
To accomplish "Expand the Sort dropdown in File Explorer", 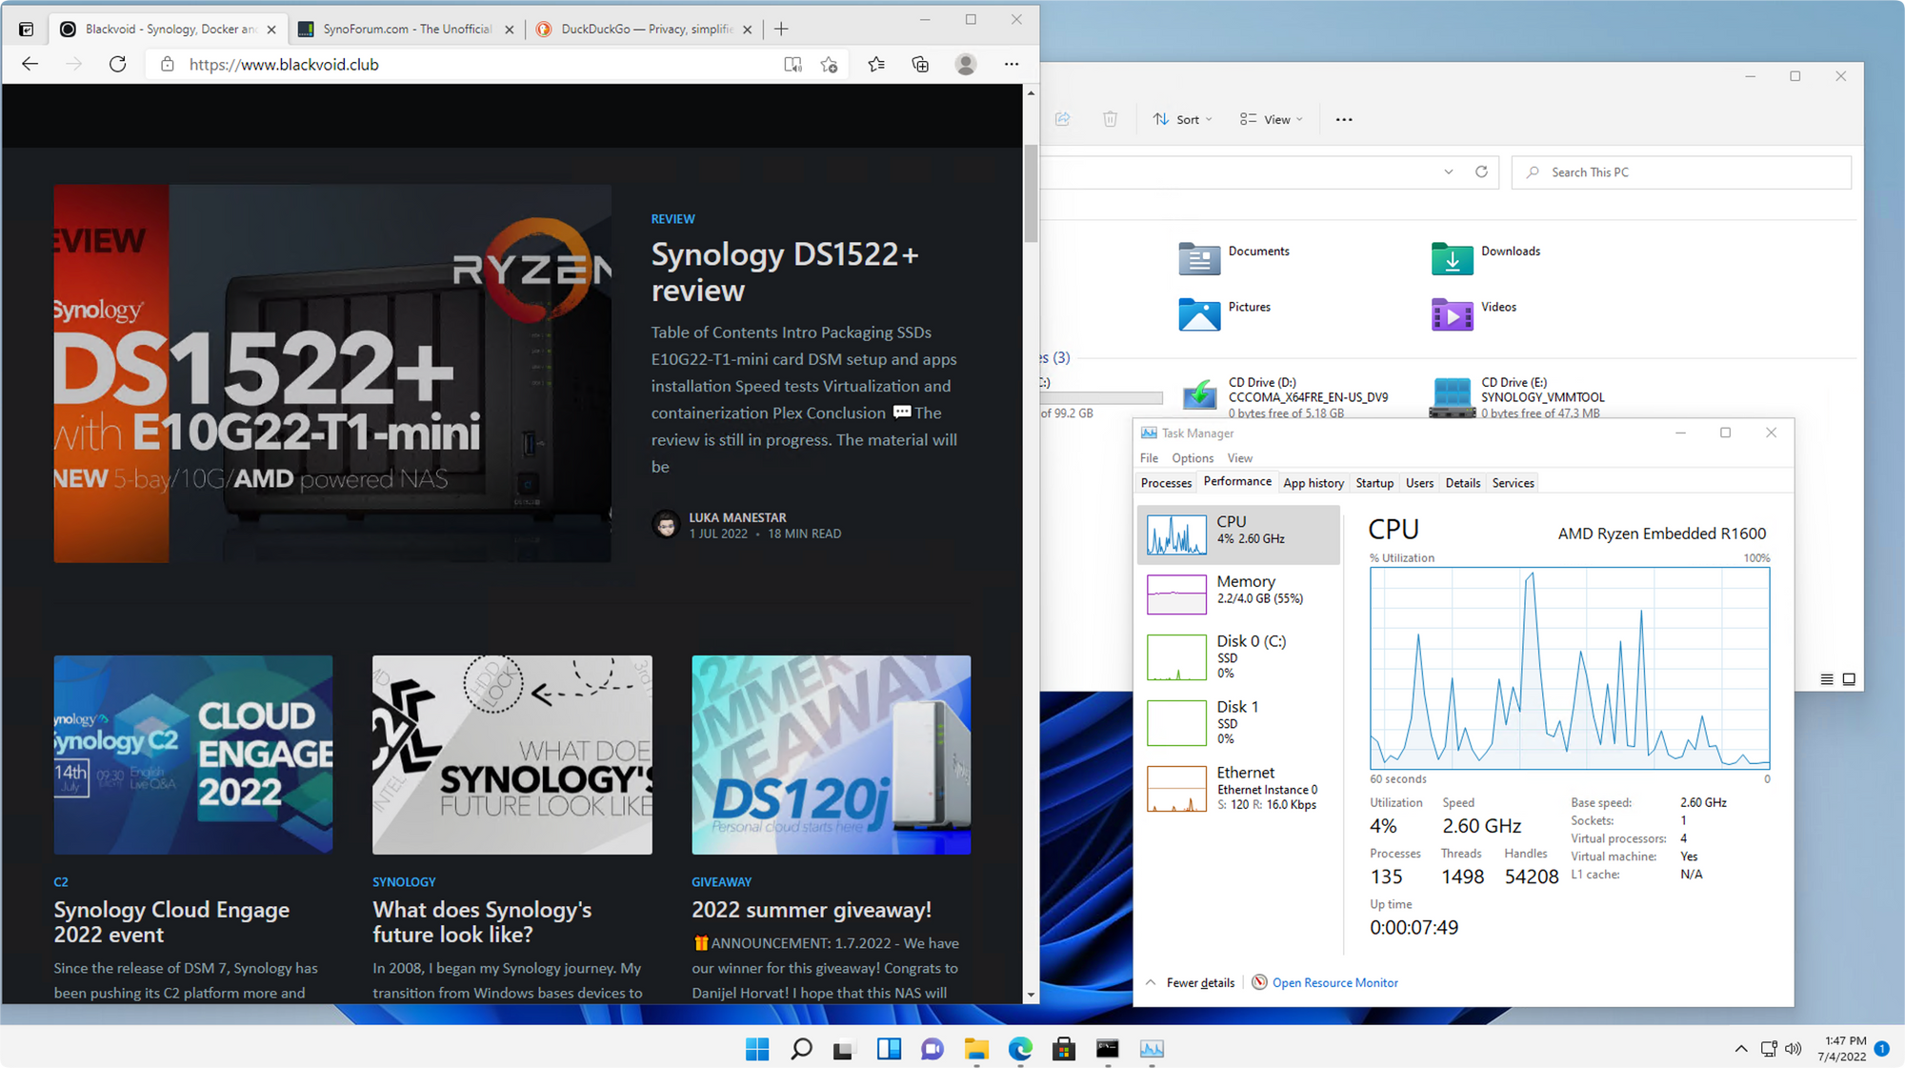I will click(1182, 119).
